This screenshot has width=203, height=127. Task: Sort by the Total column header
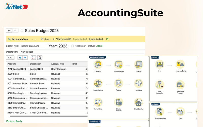79,64
